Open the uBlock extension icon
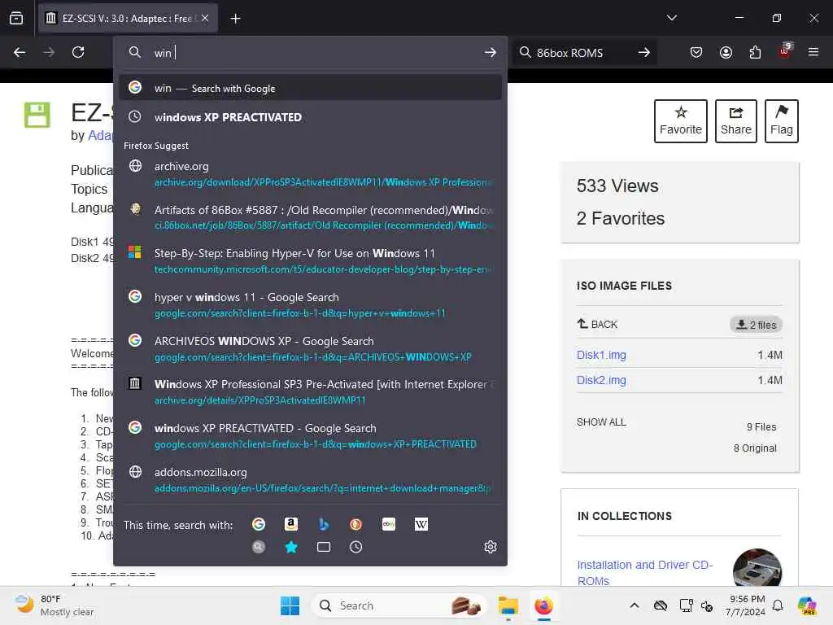Image resolution: width=833 pixels, height=625 pixels. coord(785,51)
